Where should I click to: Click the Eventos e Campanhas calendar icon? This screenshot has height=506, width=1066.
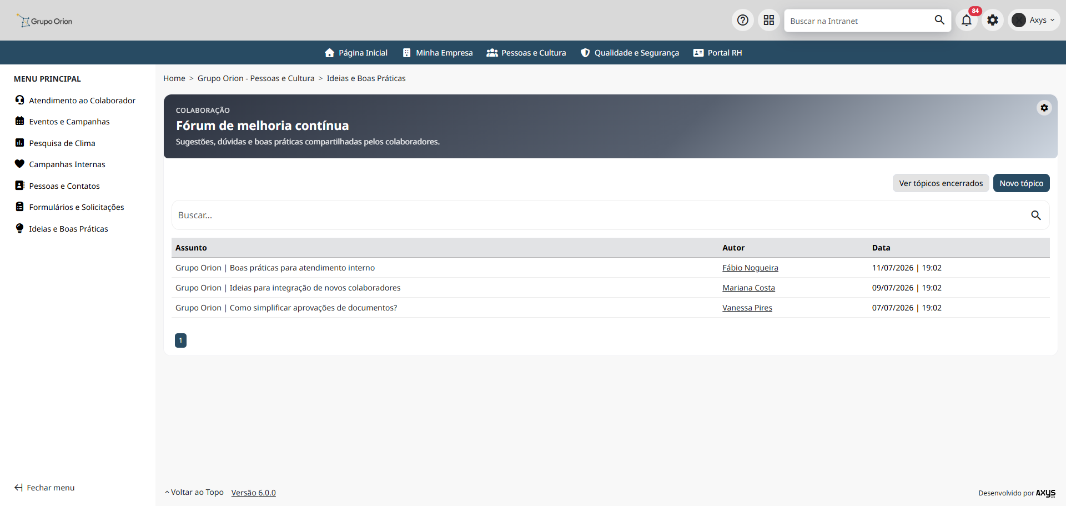20,121
